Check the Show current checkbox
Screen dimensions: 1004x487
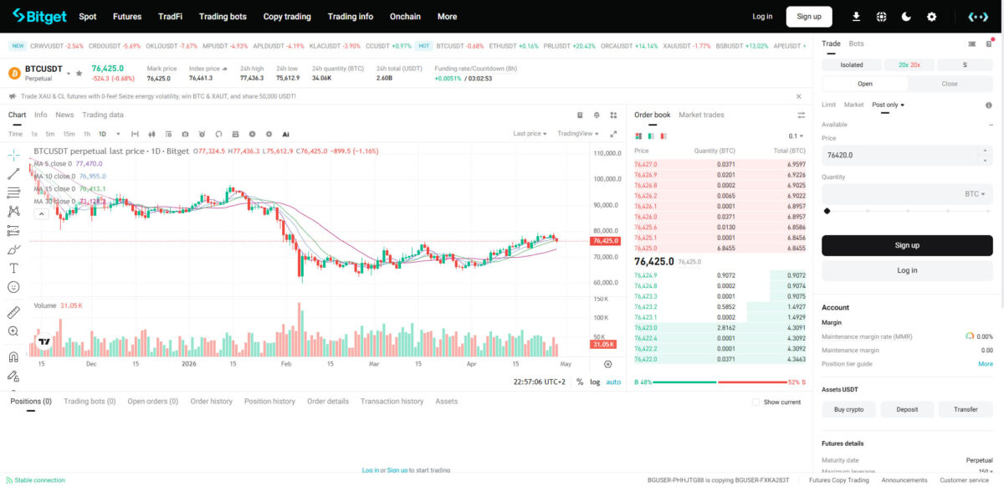pyautogui.click(x=756, y=402)
